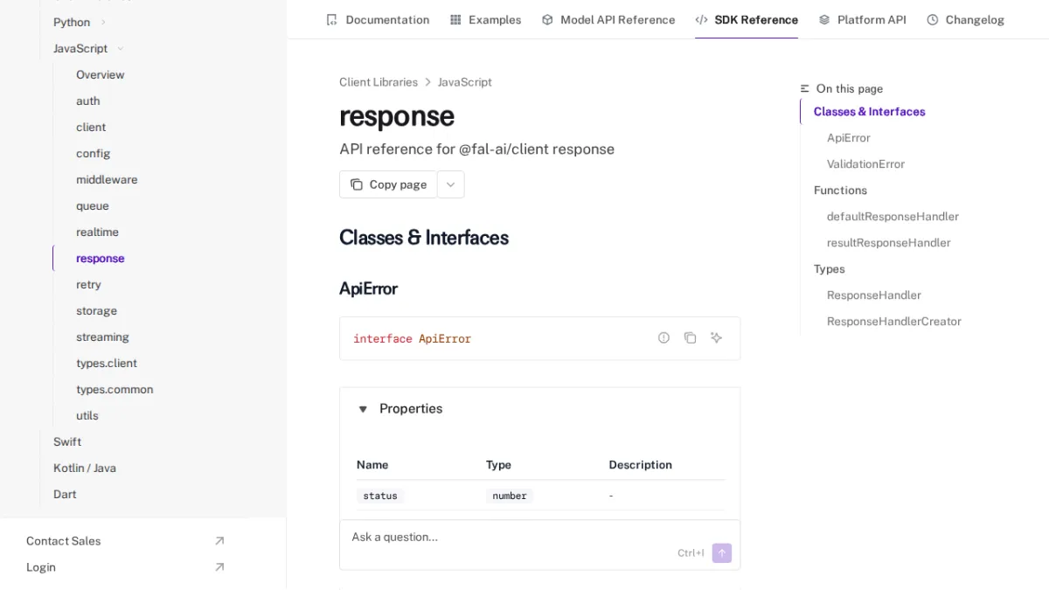Viewport: 1049px width, 590px height.
Task: Jump to ResponseHandler in page outline
Action: [x=874, y=295]
